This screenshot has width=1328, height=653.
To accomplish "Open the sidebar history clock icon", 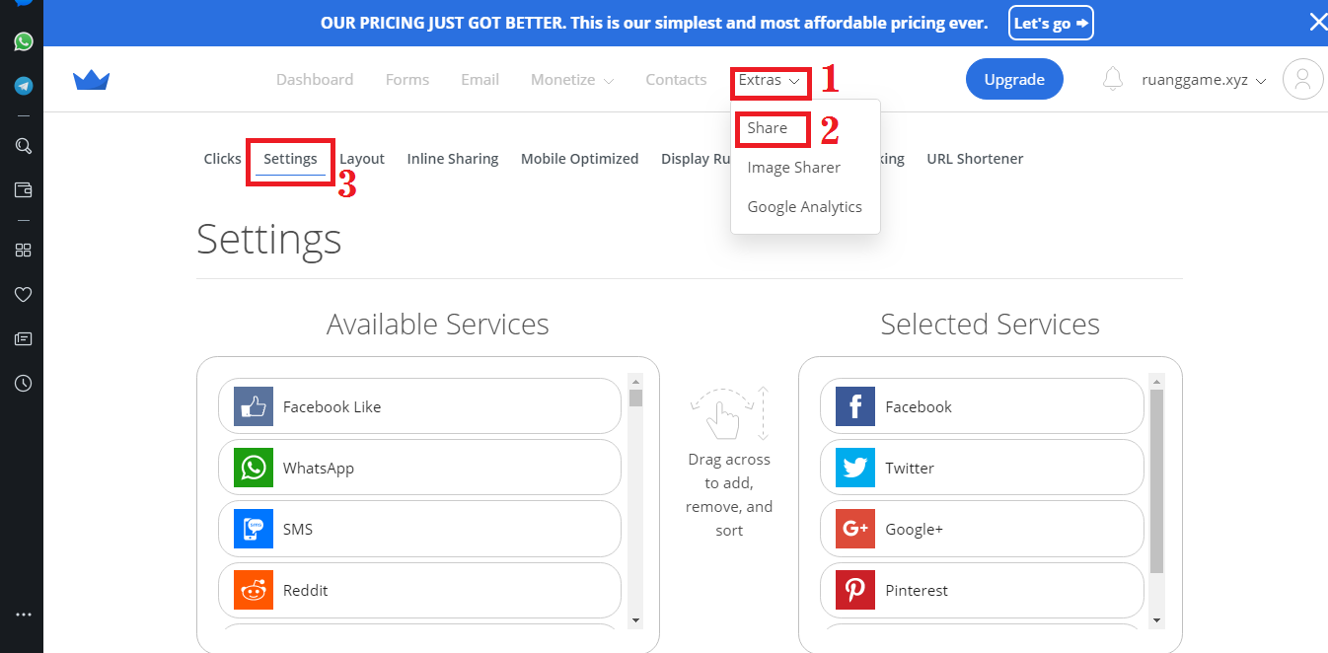I will pos(23,383).
